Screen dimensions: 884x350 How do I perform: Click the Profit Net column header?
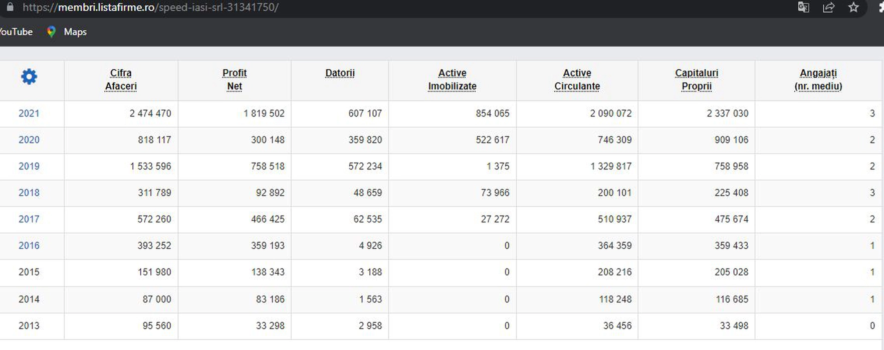pos(235,79)
